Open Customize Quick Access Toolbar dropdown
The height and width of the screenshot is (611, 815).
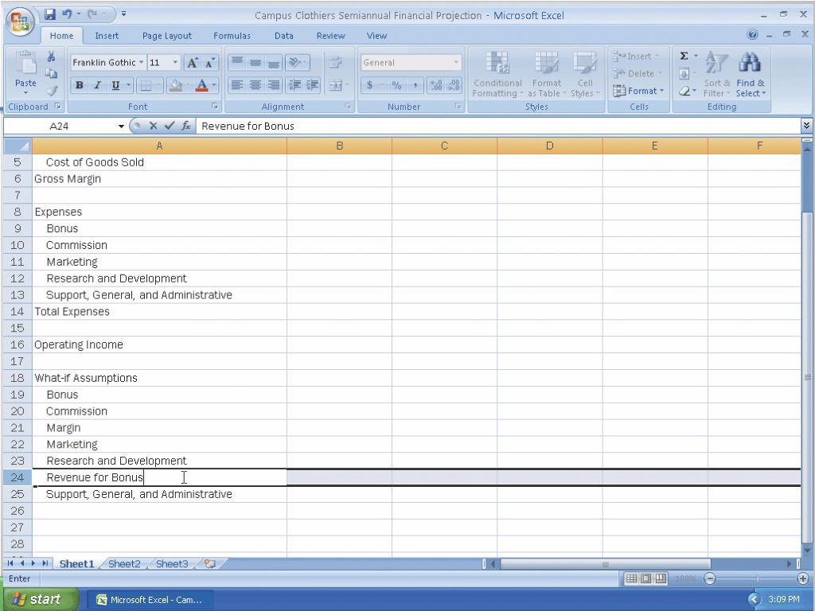tap(123, 14)
